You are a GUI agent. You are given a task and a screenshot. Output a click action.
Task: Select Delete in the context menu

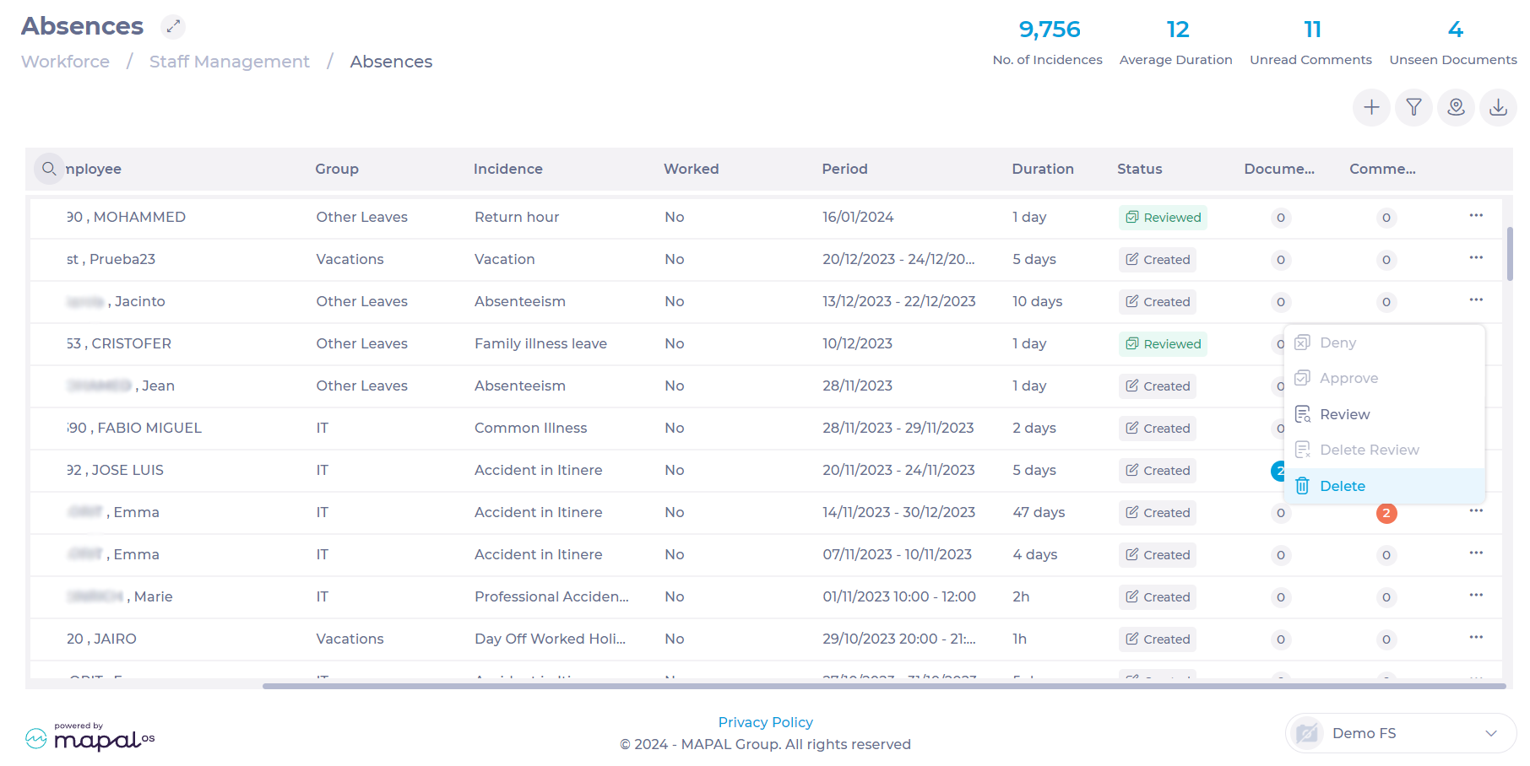click(1385, 486)
